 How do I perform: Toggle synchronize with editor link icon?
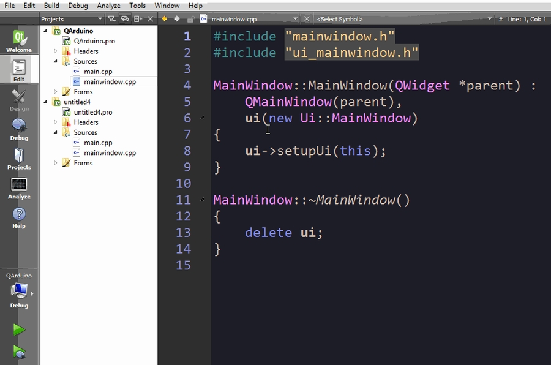(125, 19)
